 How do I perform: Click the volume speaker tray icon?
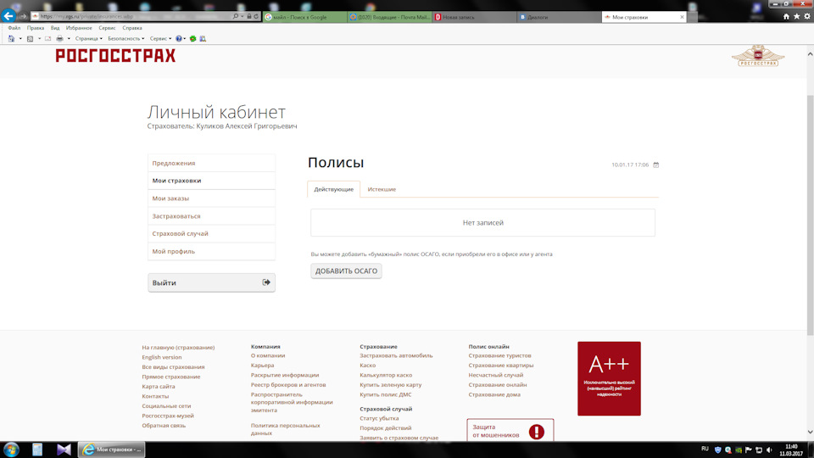(769, 450)
